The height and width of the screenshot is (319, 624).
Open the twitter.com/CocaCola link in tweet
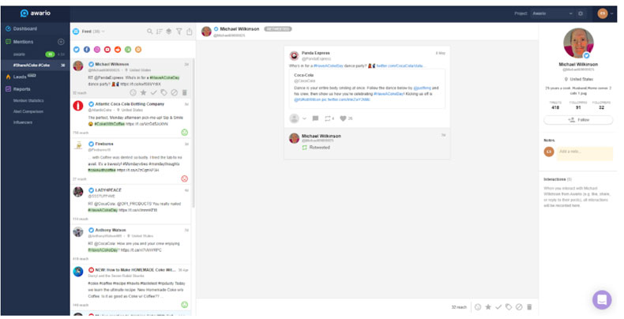click(x=400, y=66)
